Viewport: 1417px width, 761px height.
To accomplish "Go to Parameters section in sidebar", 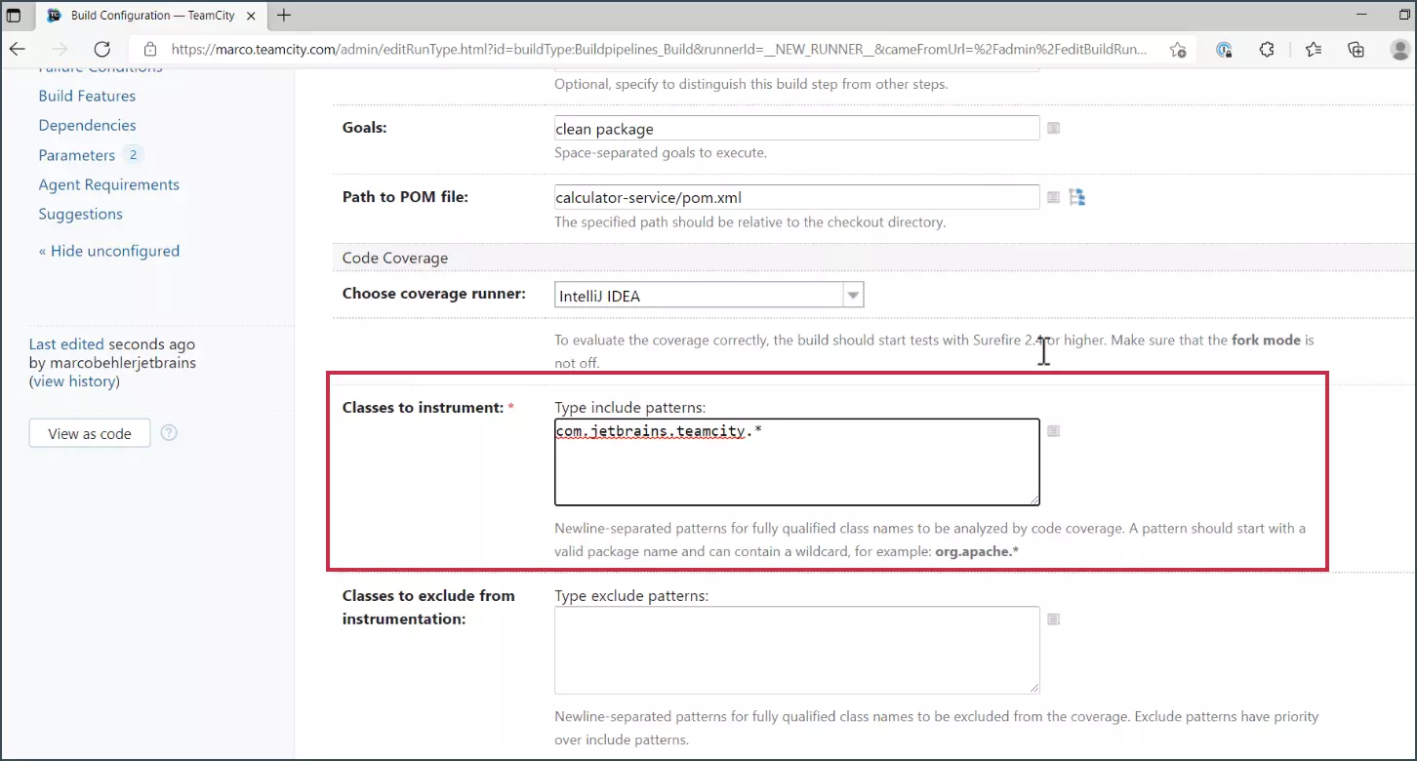I will (x=77, y=155).
